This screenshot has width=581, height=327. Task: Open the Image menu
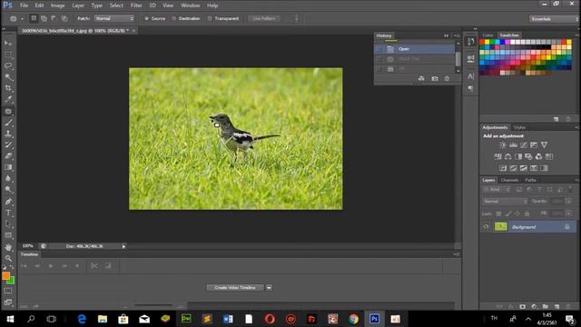[x=57, y=5]
